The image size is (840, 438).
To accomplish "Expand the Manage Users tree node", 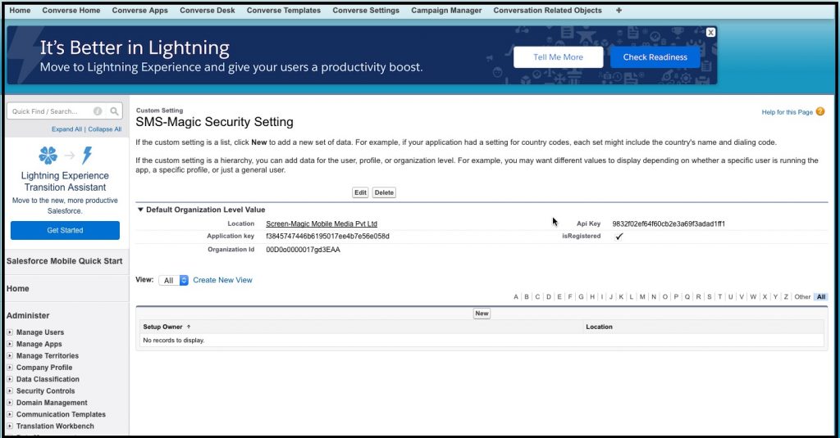I will coord(10,332).
